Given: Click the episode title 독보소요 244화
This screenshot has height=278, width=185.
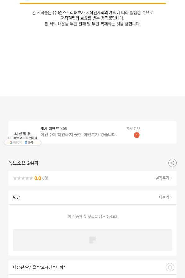Looking at the screenshot, I should click(x=23, y=163).
